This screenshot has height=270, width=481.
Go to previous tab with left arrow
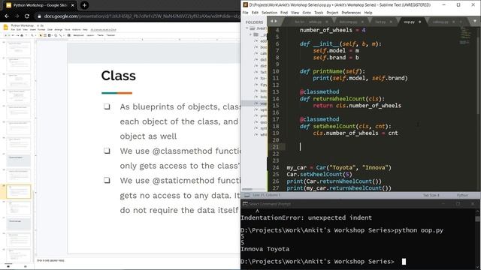click(x=272, y=21)
